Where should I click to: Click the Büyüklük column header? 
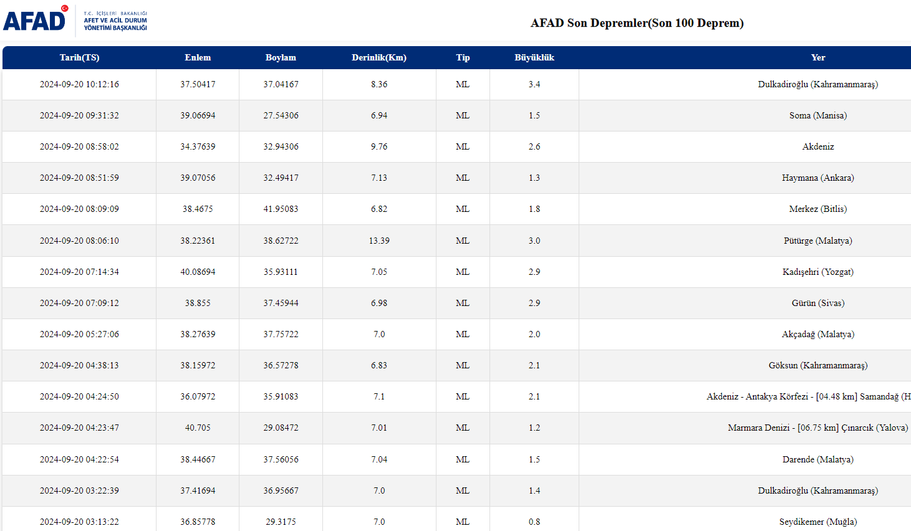click(x=534, y=57)
